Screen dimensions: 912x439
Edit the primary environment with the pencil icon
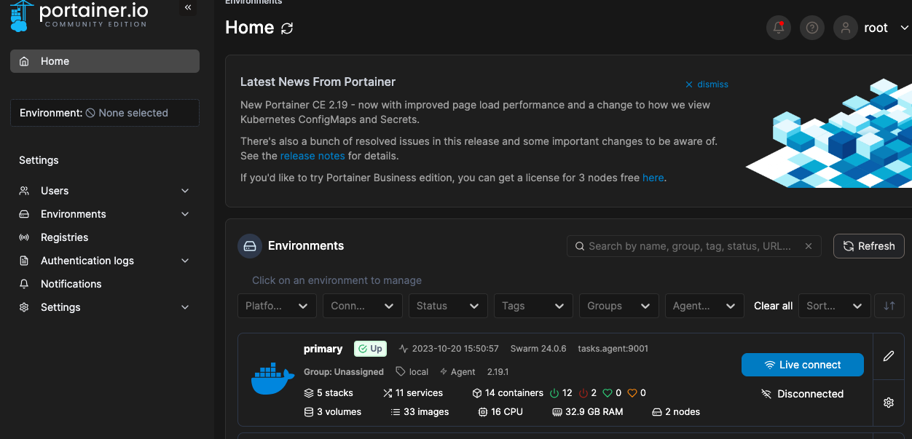[889, 356]
